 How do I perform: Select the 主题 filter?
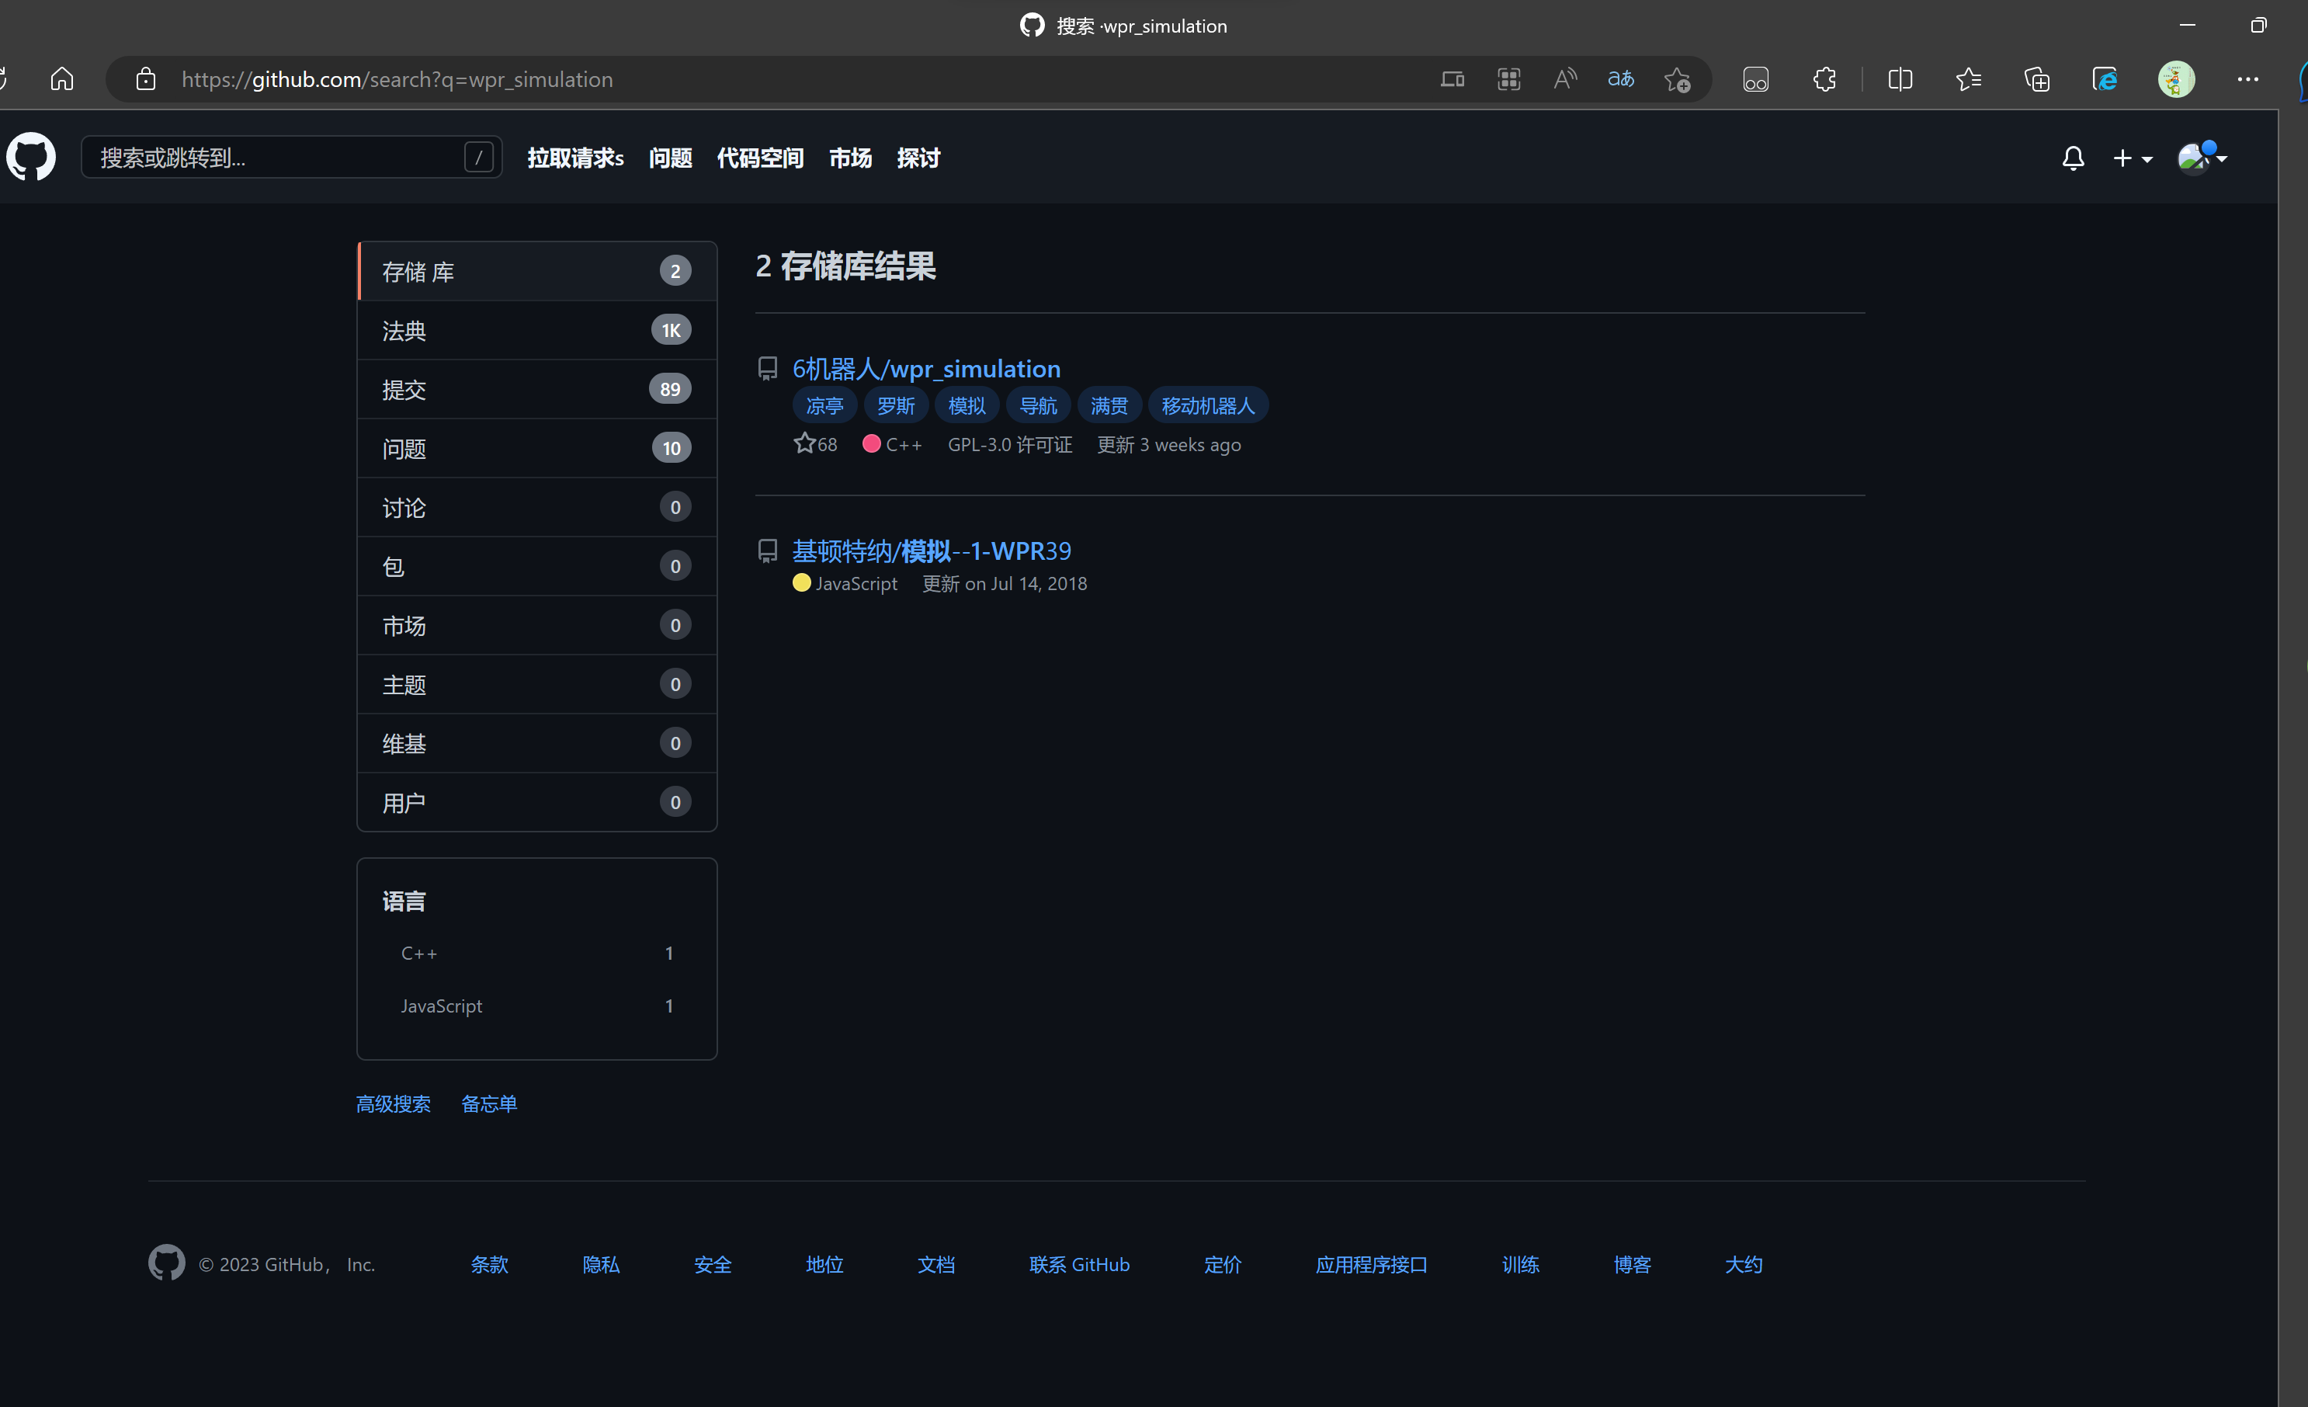pyautogui.click(x=536, y=684)
